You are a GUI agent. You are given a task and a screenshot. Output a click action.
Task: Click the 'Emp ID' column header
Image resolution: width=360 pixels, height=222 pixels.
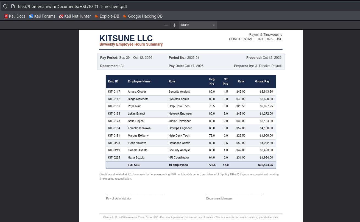coord(113,82)
